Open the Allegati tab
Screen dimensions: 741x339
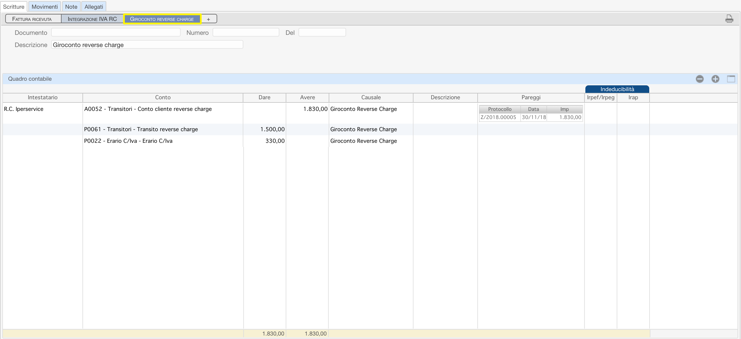tap(94, 7)
